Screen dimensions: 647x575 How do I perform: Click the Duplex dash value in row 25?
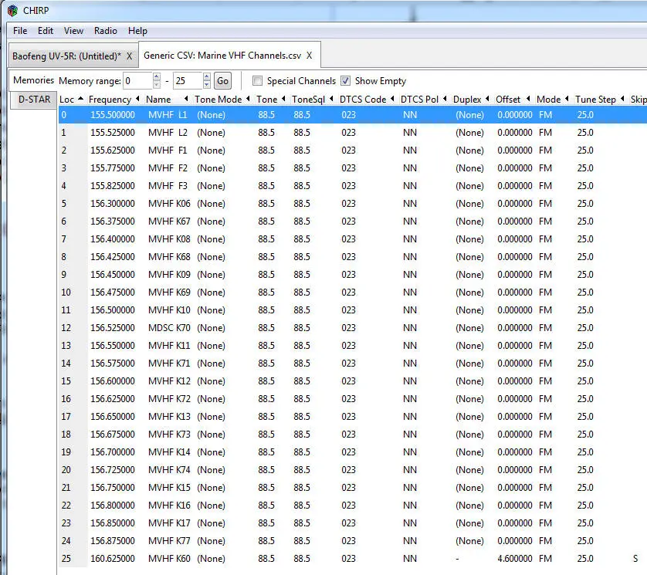click(457, 558)
